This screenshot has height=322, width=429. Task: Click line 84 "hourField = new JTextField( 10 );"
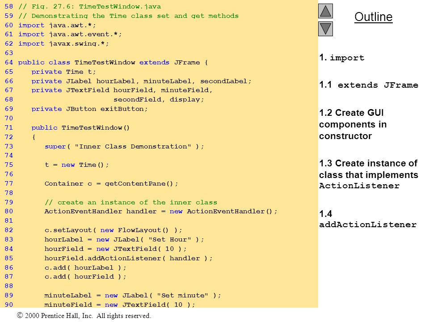[115, 249]
